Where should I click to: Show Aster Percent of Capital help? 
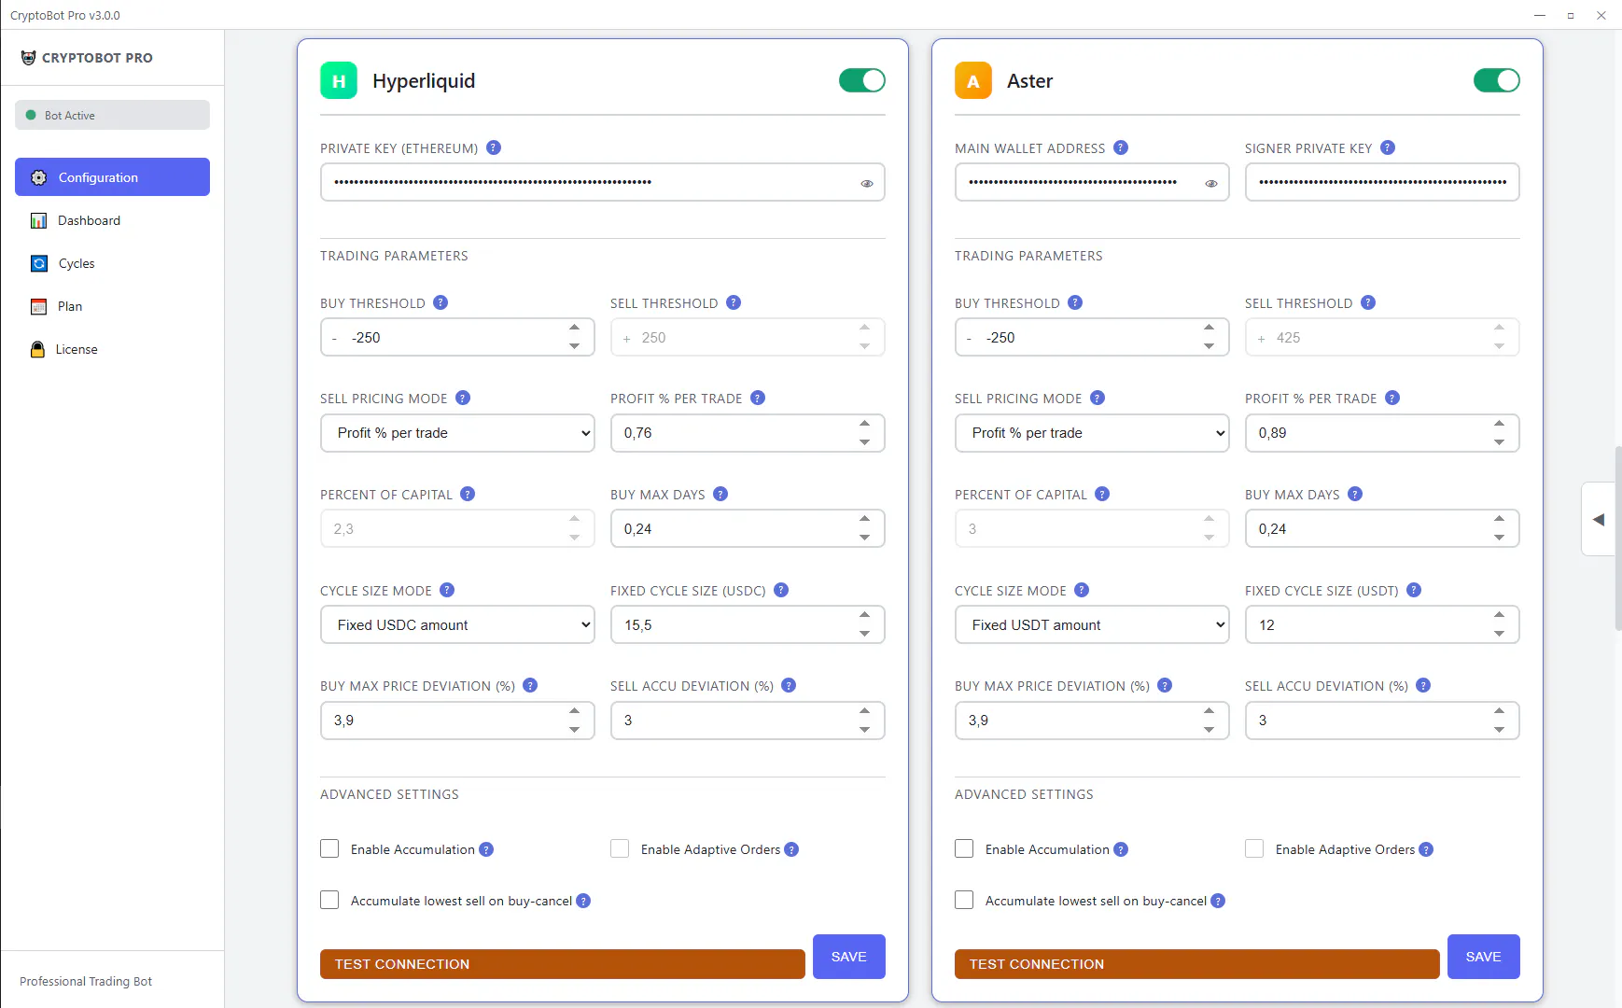pyautogui.click(x=1102, y=494)
